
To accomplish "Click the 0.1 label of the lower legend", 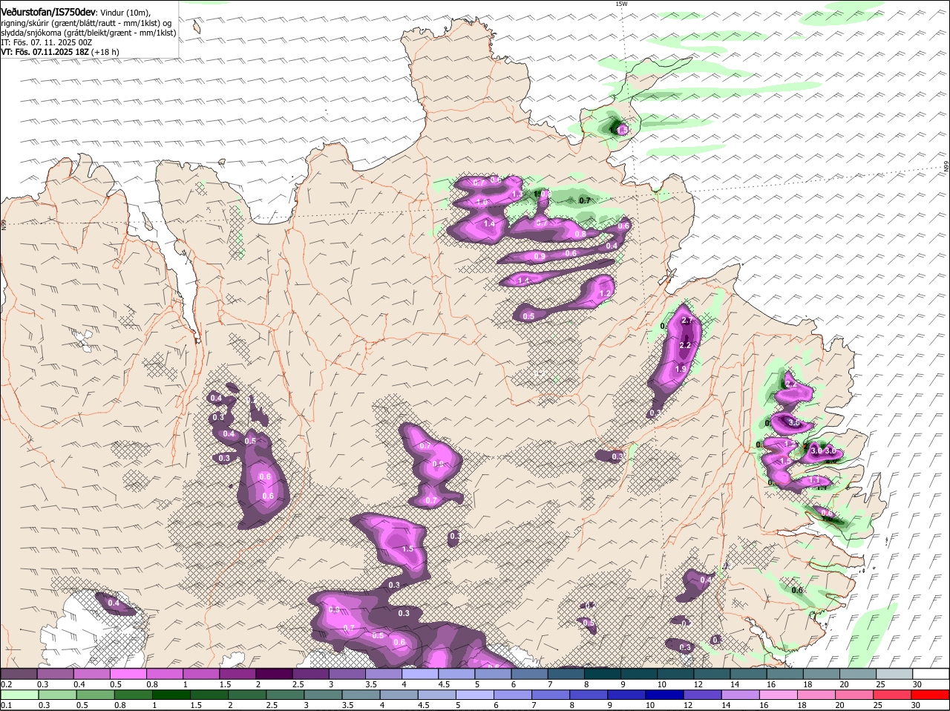I will 7,705.
